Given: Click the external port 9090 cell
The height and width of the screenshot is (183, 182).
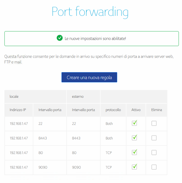Looking at the screenshot, I should [77, 167].
